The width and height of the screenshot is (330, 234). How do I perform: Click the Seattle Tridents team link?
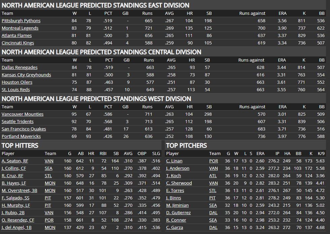pos(17,122)
